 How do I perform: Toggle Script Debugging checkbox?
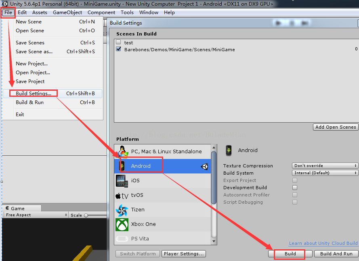coord(295,202)
